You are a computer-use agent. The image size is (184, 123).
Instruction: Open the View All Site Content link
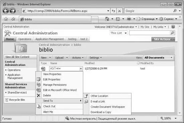(17, 57)
